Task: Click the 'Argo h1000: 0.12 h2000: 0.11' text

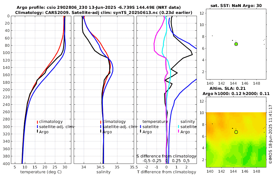Action: coord(236,94)
